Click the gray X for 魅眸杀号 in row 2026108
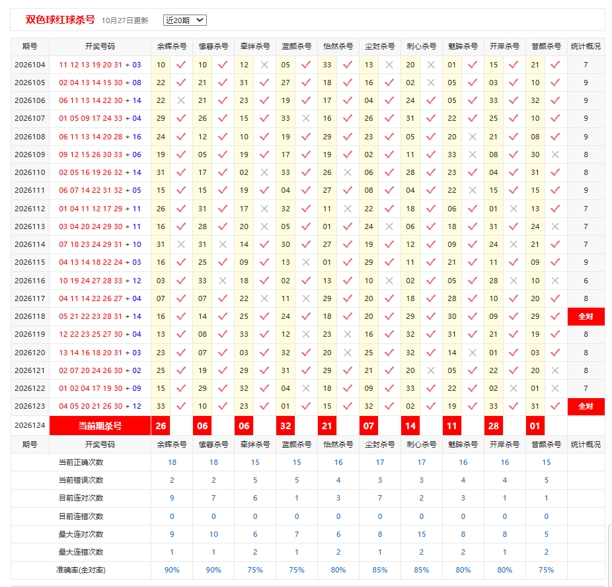The height and width of the screenshot is (587, 612). (473, 137)
